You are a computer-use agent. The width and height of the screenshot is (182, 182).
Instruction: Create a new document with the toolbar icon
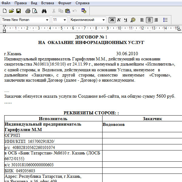[5, 11]
